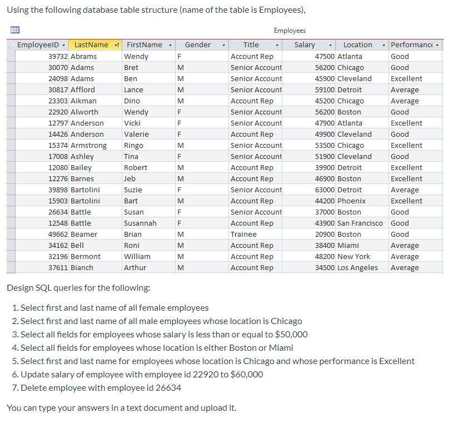This screenshot has width=473, height=423.
Task: Open the Gender column filter dropdown
Action: (x=223, y=44)
